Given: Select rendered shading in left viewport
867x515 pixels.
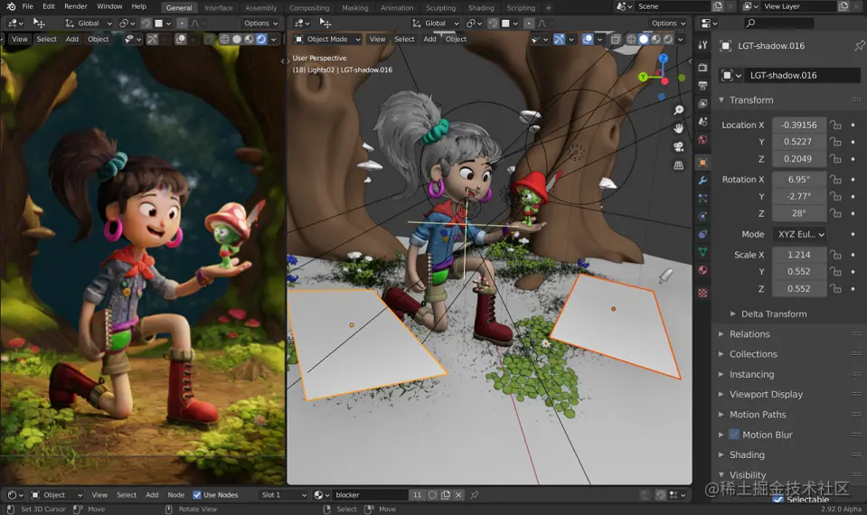Looking at the screenshot, I should click(x=261, y=39).
